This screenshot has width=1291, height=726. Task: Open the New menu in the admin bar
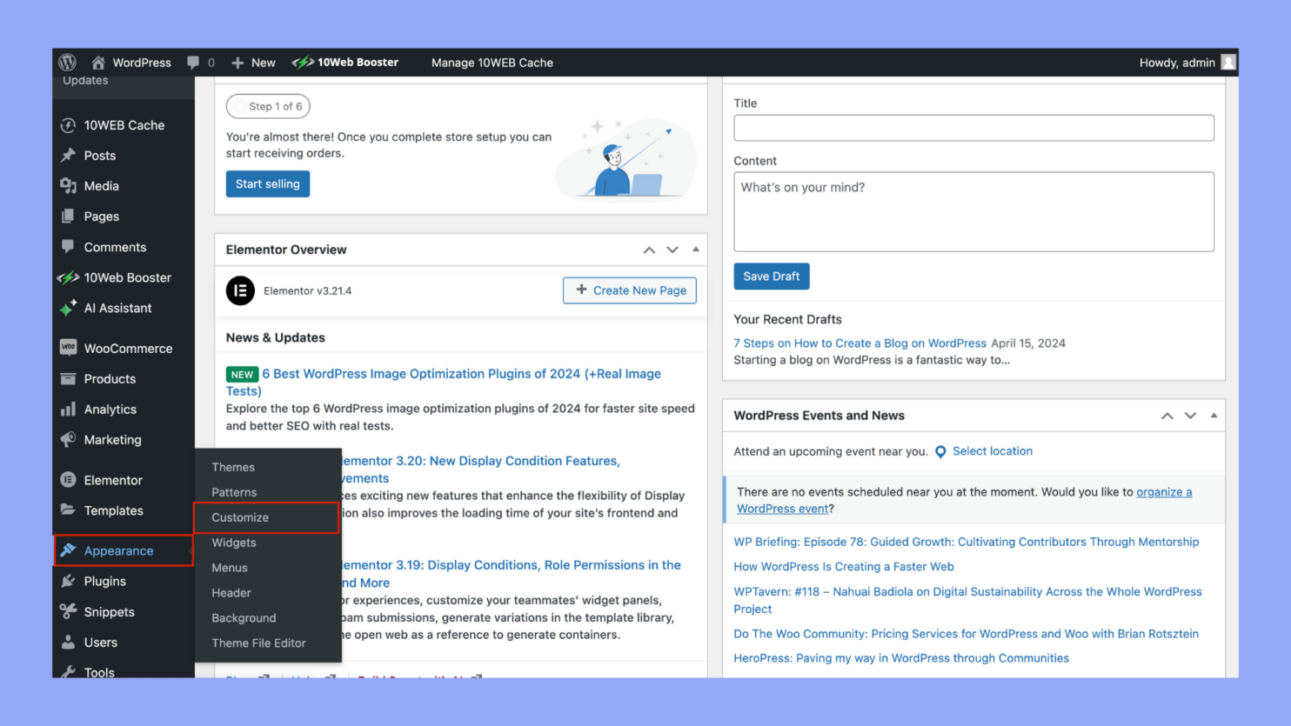click(252, 62)
